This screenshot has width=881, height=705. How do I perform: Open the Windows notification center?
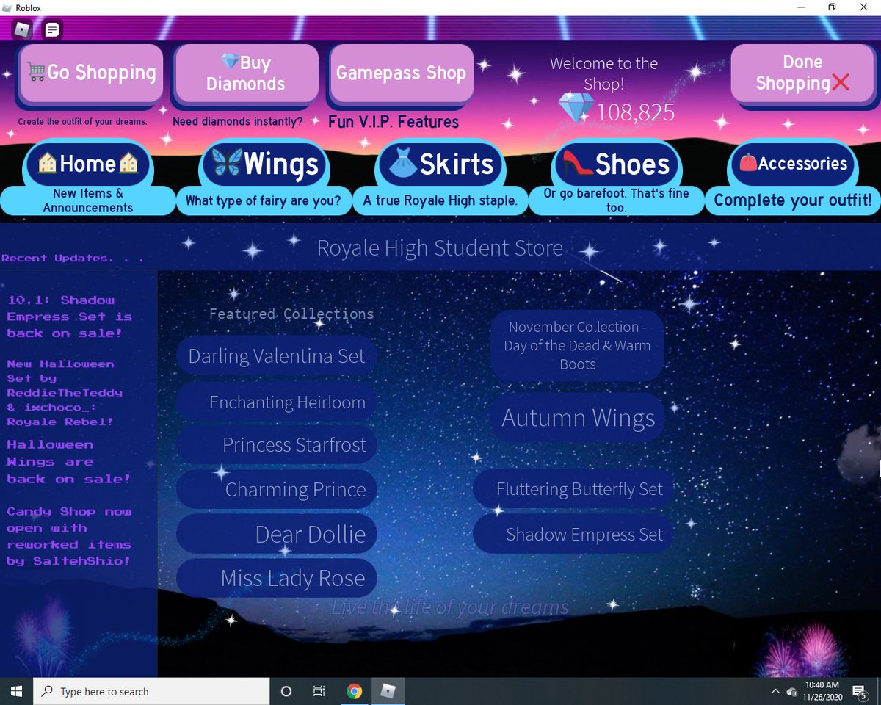coord(861,691)
